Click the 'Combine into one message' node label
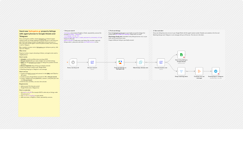Viewport: 243px width, 146px height. [x=199, y=77]
